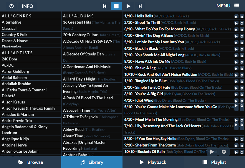Click the large floating add-all button
245x168 pixels.
(x=224, y=151)
